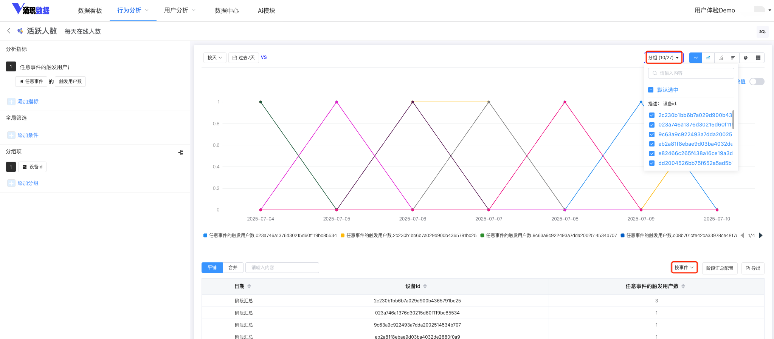
Task: Switch to the bar-line combo chart icon
Action: click(721, 58)
